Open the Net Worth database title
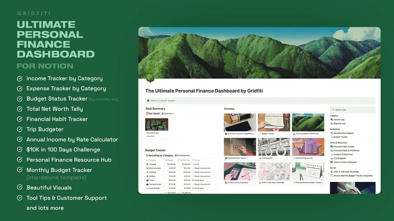394x221 pixels. click(x=154, y=113)
